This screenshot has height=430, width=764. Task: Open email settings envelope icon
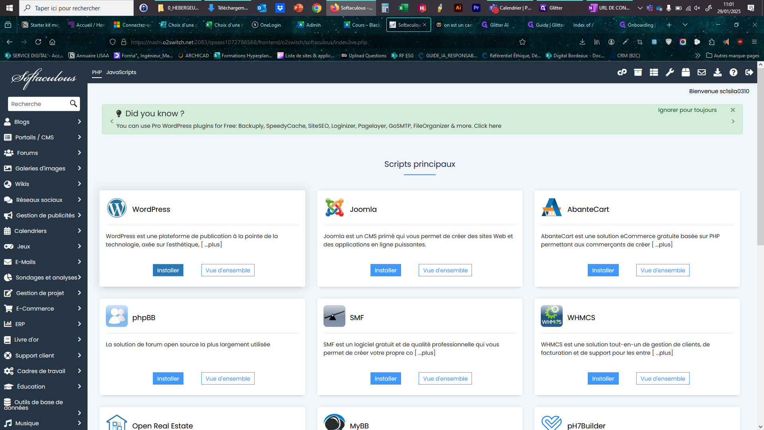pos(702,72)
